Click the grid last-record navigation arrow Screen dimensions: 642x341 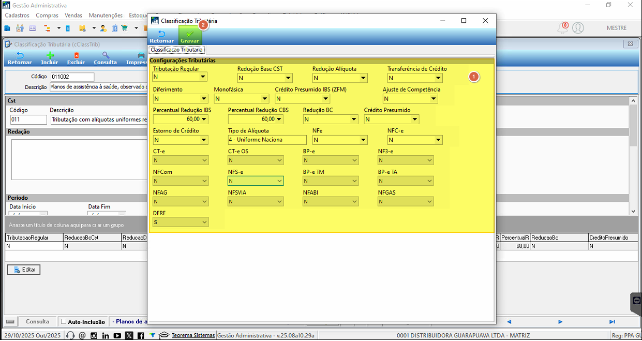pyautogui.click(x=612, y=322)
